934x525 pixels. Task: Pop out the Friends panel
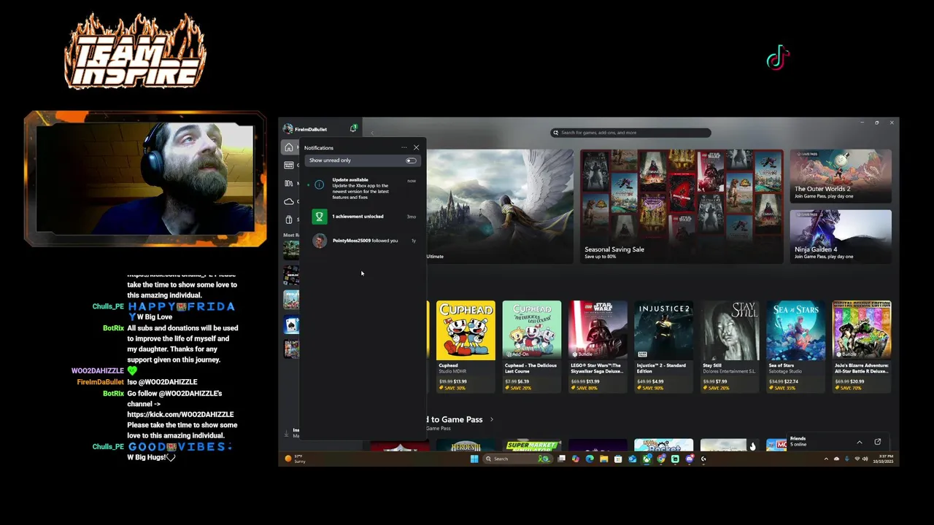click(877, 442)
